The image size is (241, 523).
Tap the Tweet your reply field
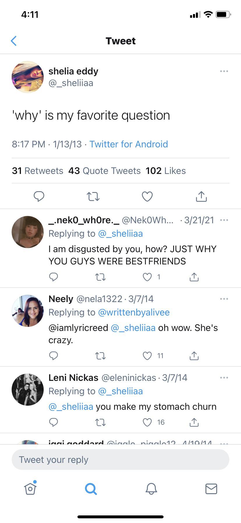click(120, 460)
